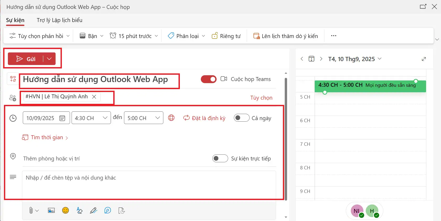Screen dimensions: 441x221
Task: Jump to today in calendar pane
Action: coord(311,59)
